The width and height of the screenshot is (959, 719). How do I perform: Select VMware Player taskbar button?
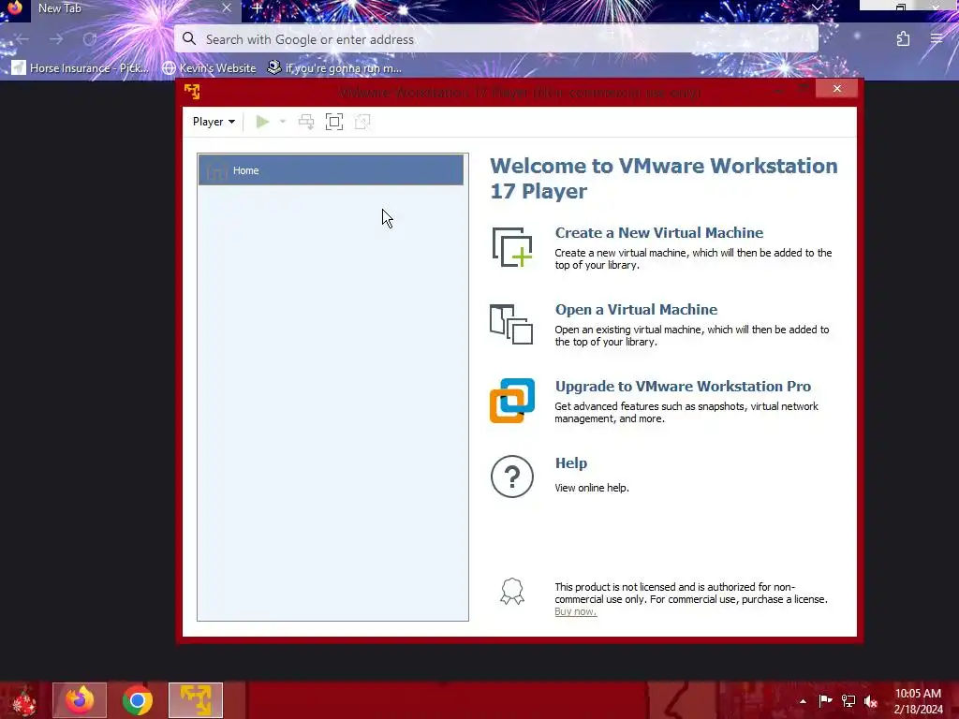196,700
